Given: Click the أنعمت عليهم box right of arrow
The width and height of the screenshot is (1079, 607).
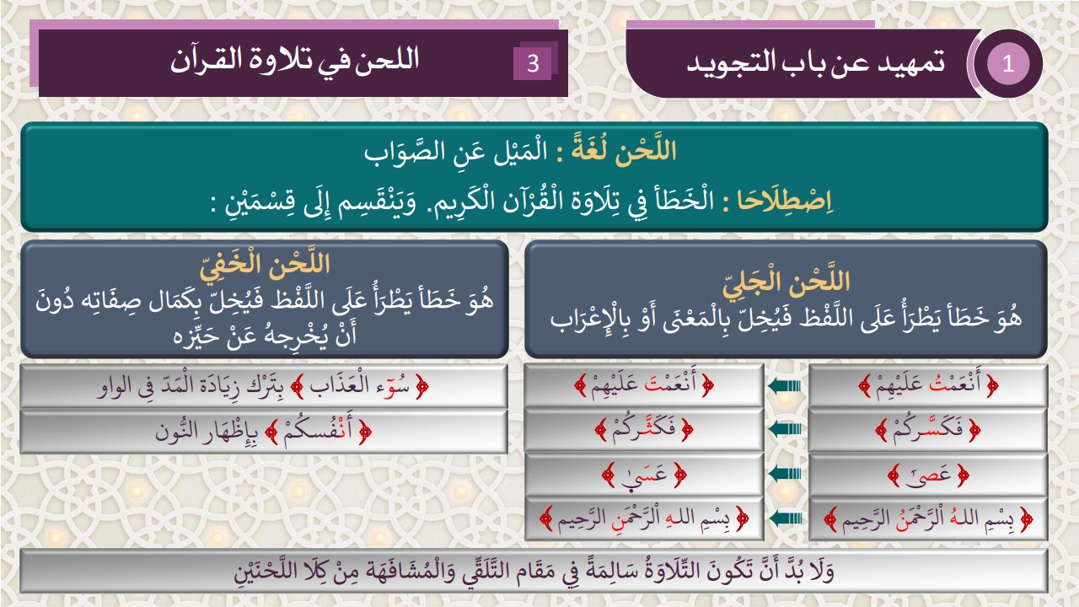Looking at the screenshot, I should click(928, 386).
